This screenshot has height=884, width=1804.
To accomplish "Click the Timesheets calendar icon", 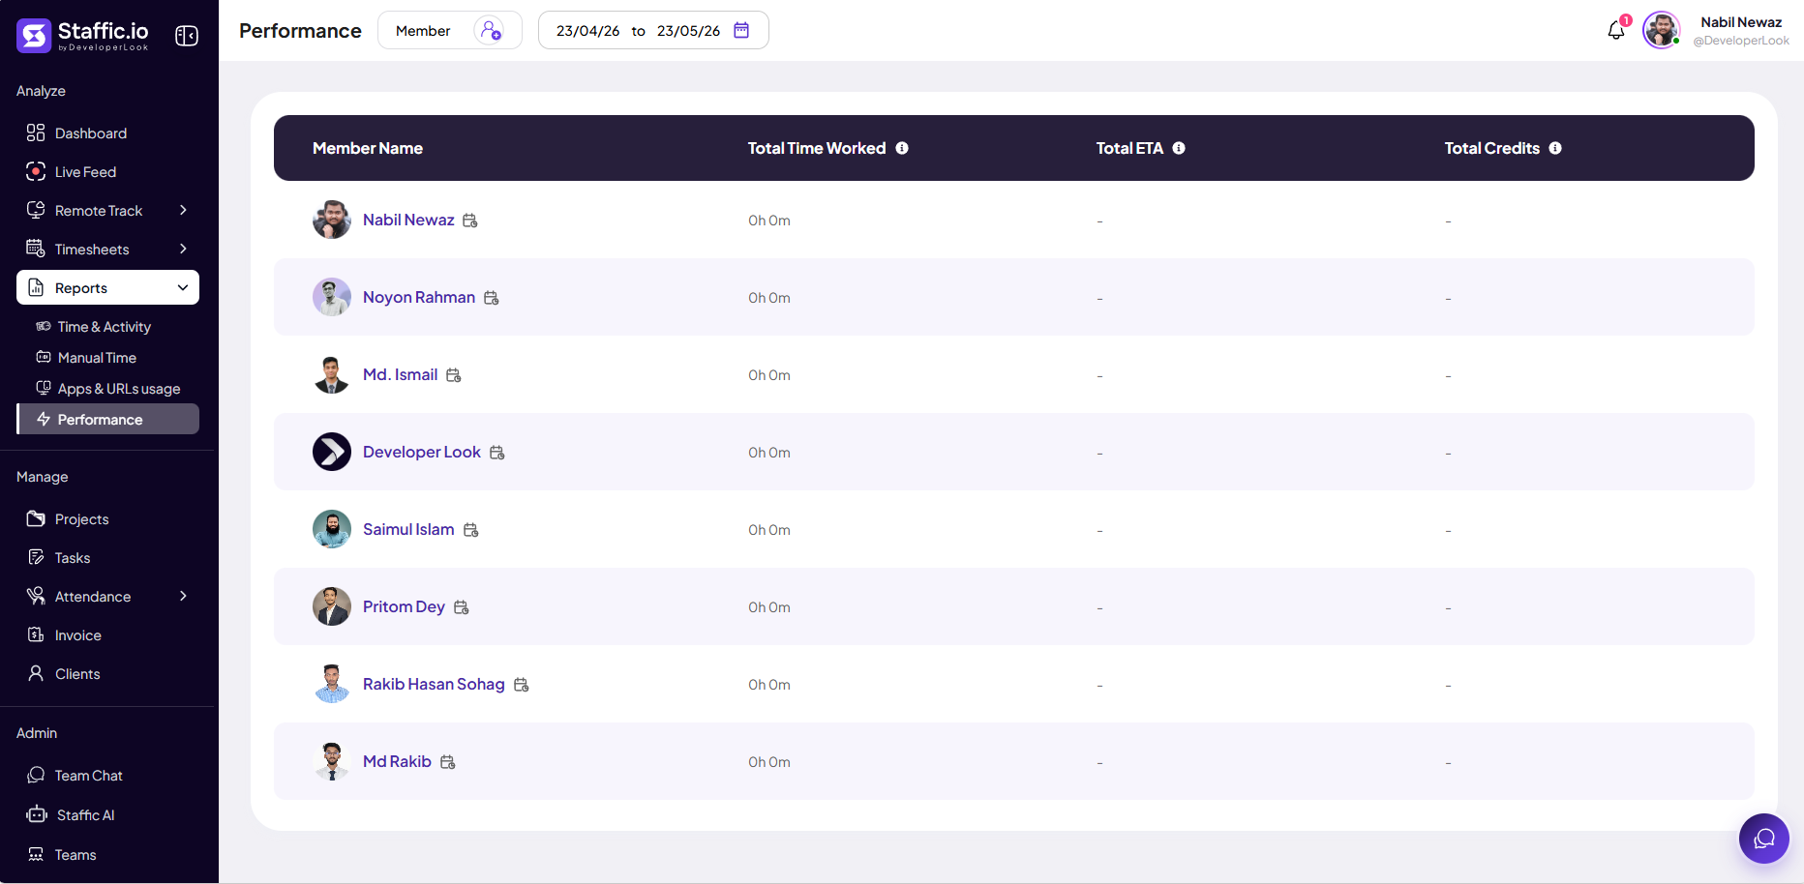I will click(x=36, y=249).
